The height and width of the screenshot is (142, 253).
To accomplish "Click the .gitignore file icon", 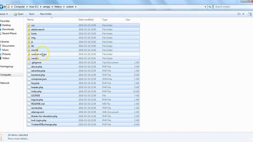I will coord(29,63).
